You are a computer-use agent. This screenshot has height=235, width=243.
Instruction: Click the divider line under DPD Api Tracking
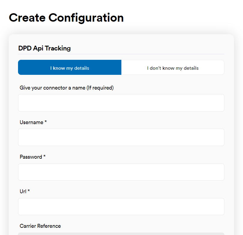(121, 55)
